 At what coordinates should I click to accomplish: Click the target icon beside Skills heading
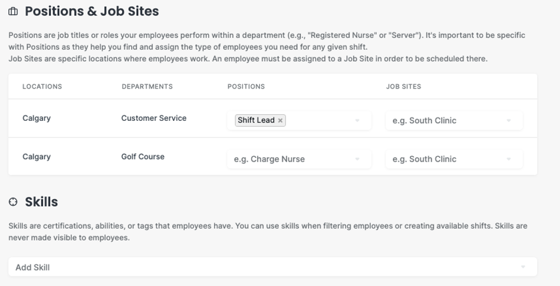(13, 202)
